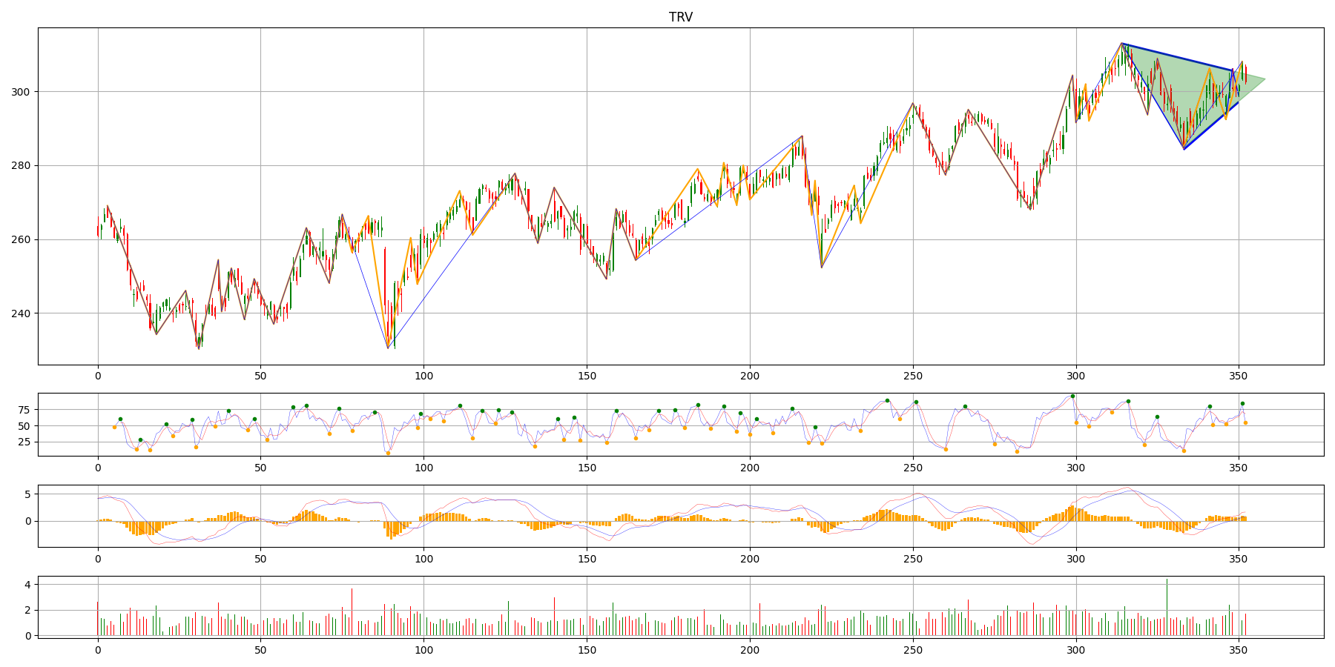This screenshot has width=1335, height=667.
Task: Select the 150 tick below volume panel
Action: (587, 650)
